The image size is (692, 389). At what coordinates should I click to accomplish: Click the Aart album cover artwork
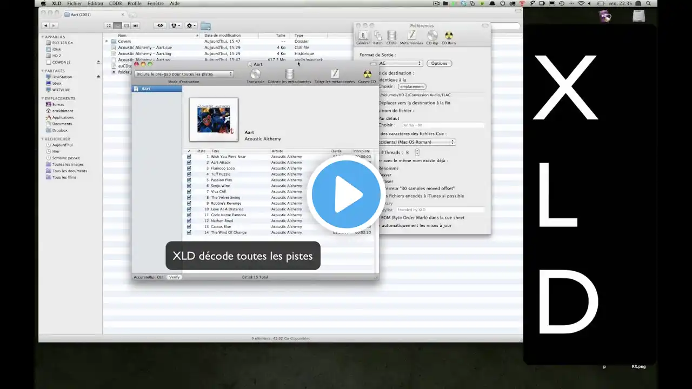coord(214,119)
